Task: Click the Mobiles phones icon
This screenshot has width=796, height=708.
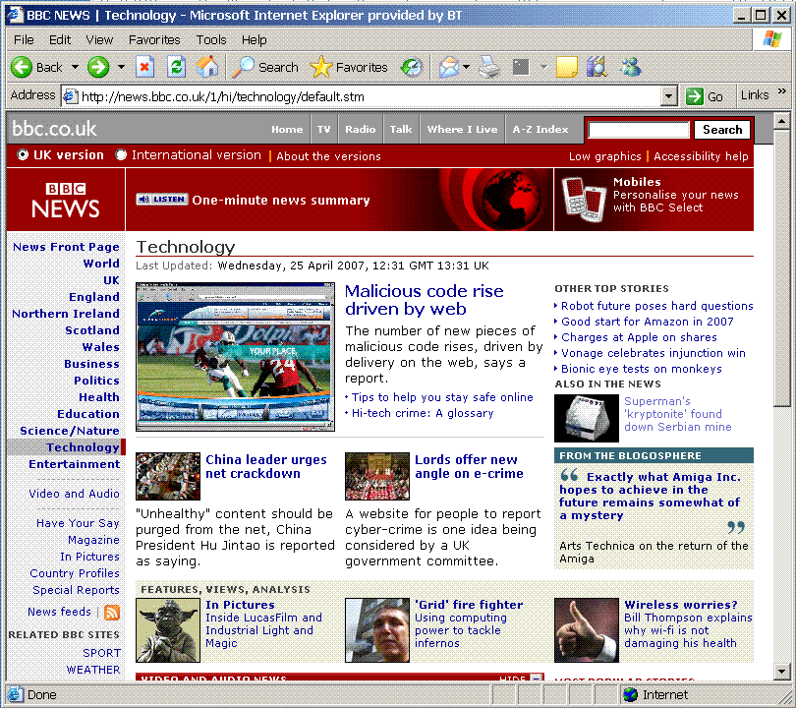Action: (585, 199)
